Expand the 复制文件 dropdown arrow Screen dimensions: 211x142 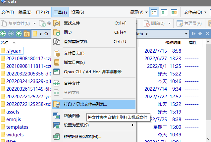(x=34, y=24)
